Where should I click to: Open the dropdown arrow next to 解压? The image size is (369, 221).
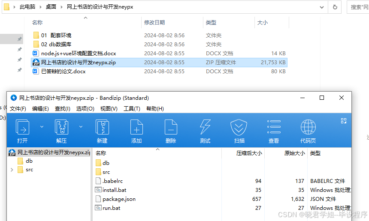point(81,127)
